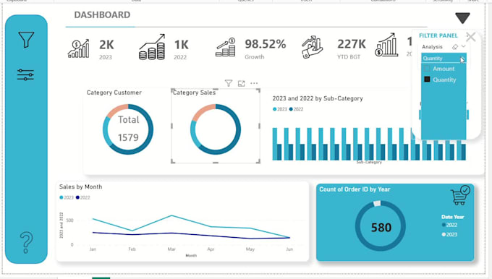This screenshot has width=492, height=279.
Task: Close the Filter Panel with X
Action: pyautogui.click(x=471, y=37)
